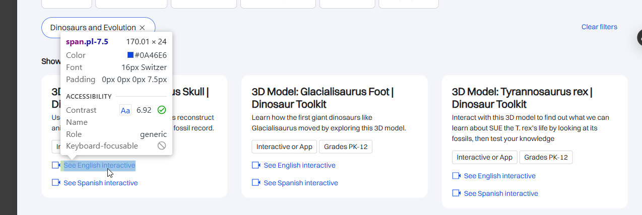Click Grades PK-12 tag on Glacialisaurus card

(x=345, y=147)
